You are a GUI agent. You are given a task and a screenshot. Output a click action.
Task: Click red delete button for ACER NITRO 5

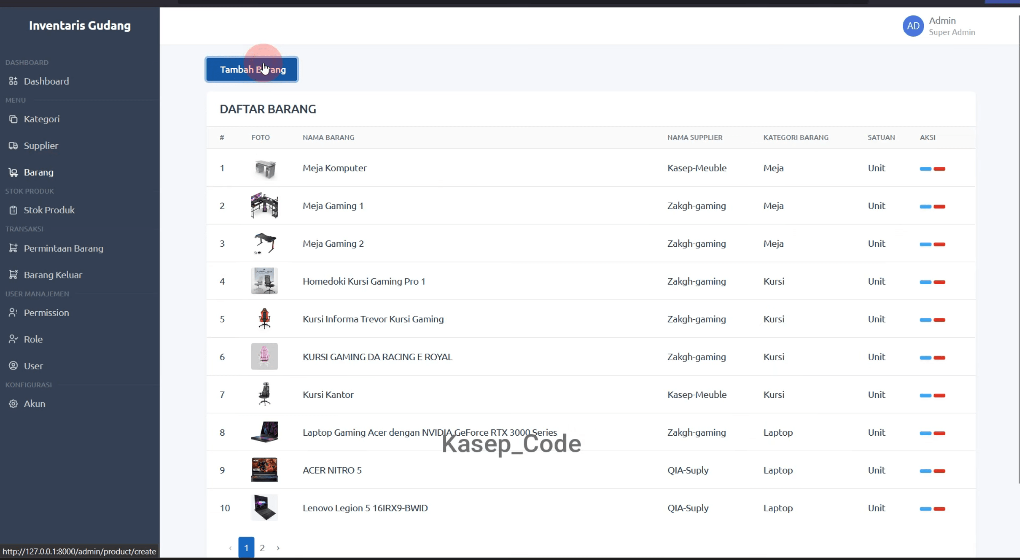[x=939, y=471]
